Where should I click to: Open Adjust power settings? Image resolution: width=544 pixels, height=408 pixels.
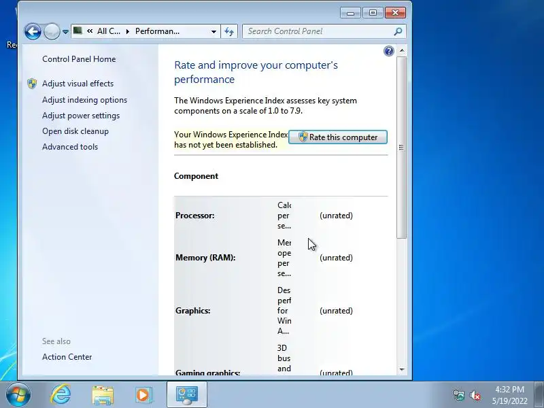[81, 116]
